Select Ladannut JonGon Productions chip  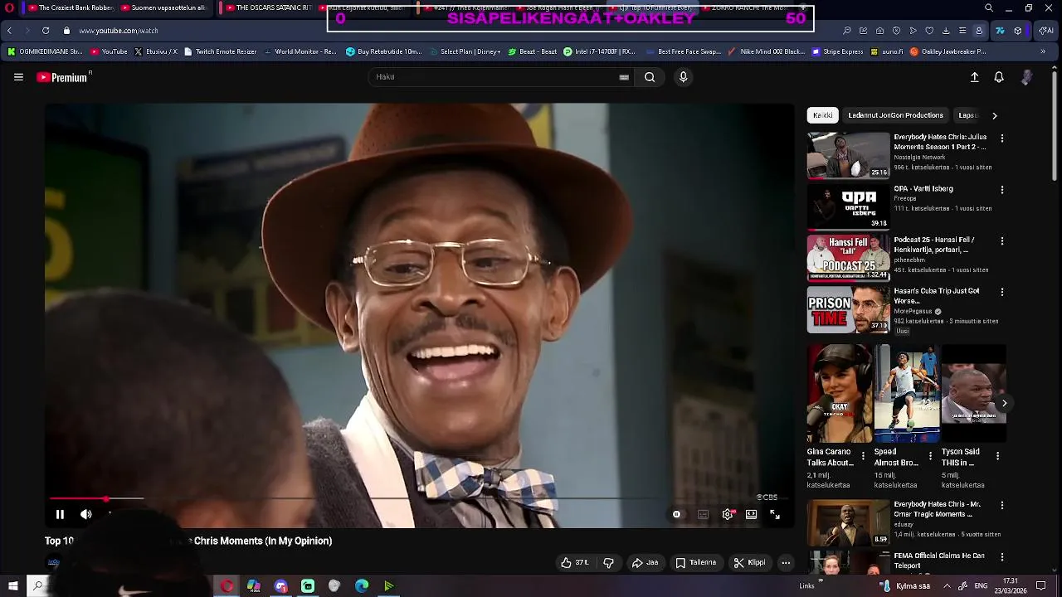pyautogui.click(x=895, y=115)
